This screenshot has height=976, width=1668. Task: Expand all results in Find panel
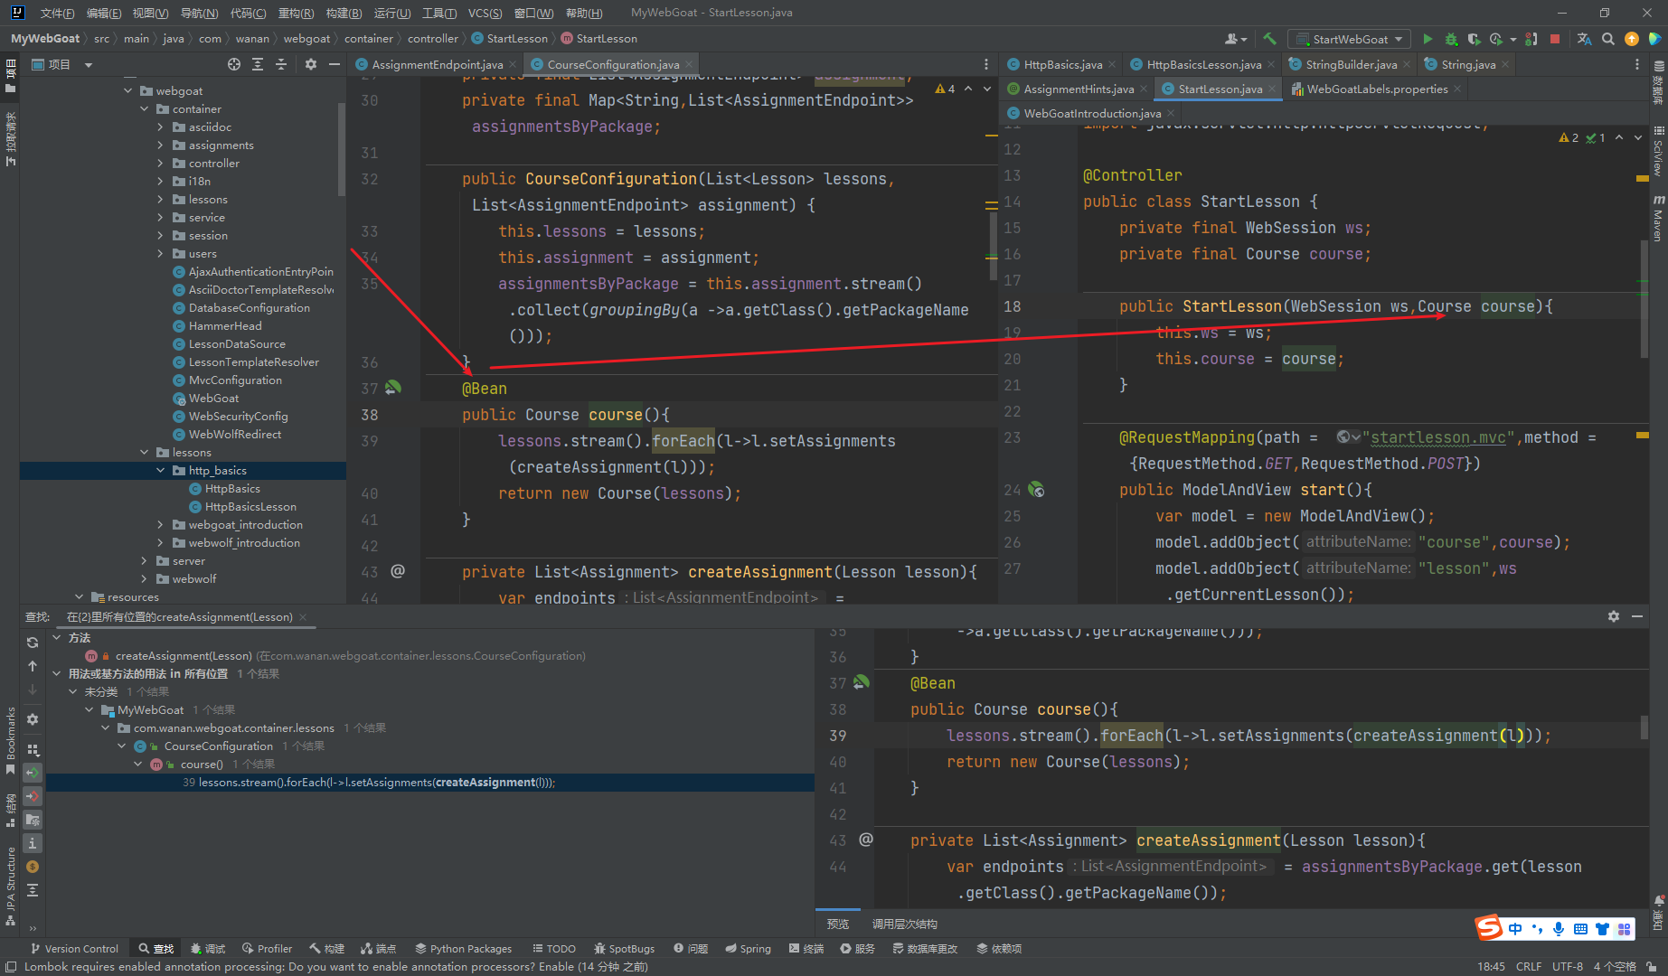[33, 890]
